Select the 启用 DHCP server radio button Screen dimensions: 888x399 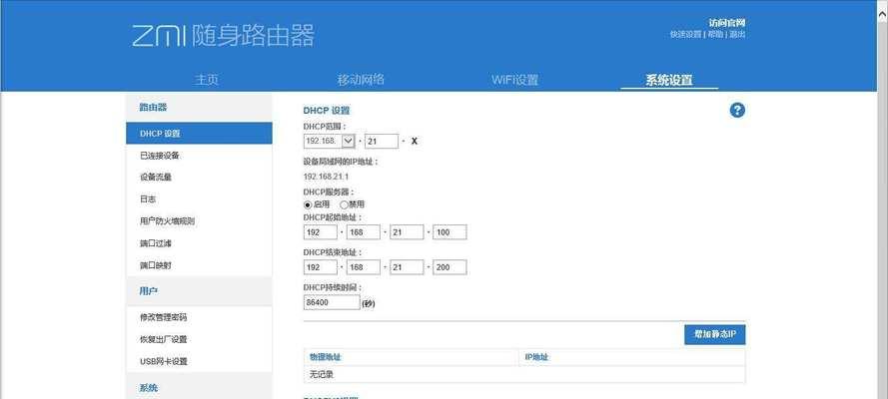(308, 204)
